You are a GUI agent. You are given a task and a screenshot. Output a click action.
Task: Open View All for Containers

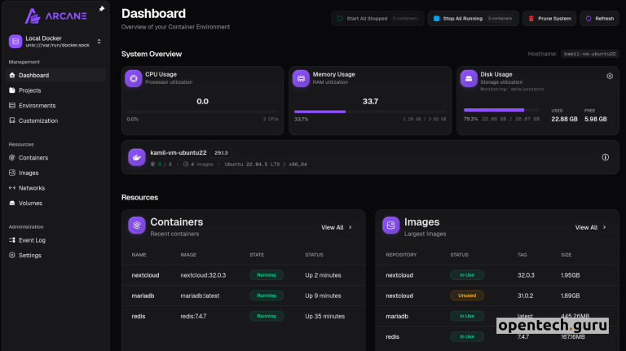click(x=337, y=228)
